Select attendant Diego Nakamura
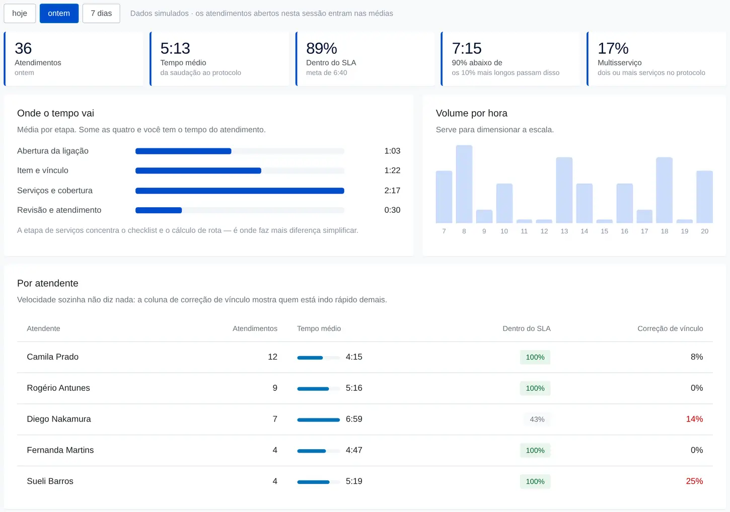Image resolution: width=730 pixels, height=512 pixels. point(59,419)
